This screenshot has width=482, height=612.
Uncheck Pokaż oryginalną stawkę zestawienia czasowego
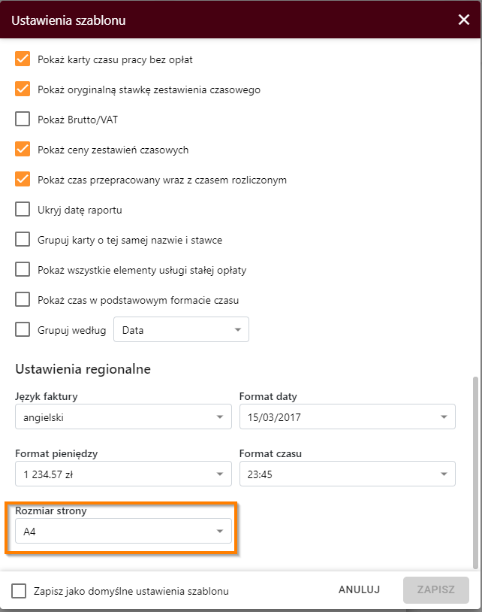point(23,89)
